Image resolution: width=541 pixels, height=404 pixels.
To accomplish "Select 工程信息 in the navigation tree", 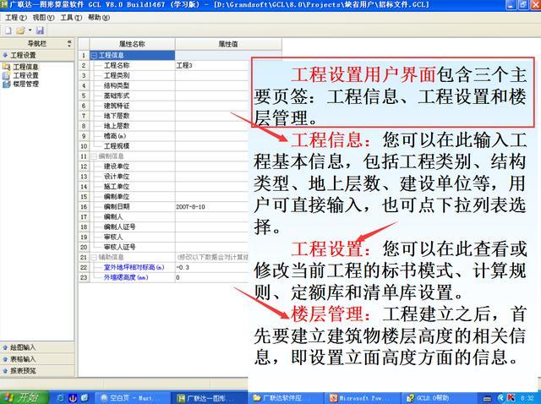I will [x=25, y=67].
